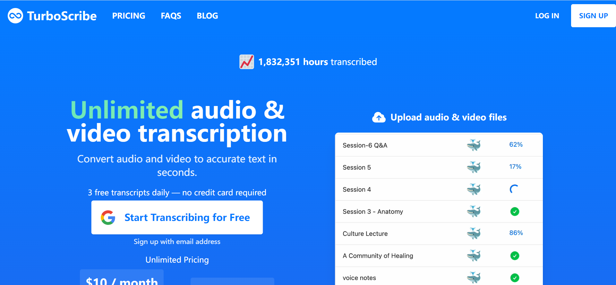Go to the Blog
This screenshot has width=616, height=285.
[207, 16]
